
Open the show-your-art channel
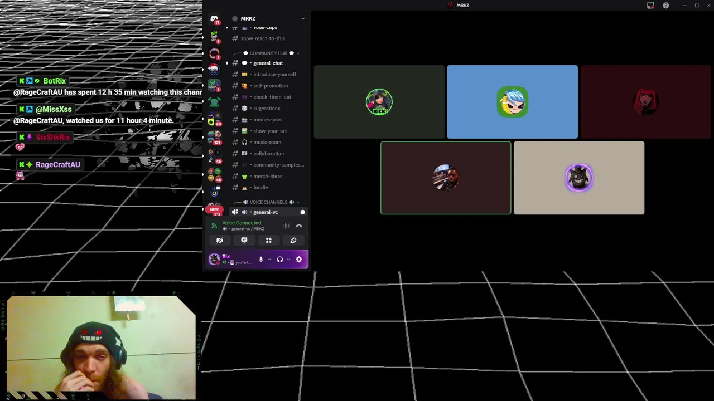[x=268, y=131]
